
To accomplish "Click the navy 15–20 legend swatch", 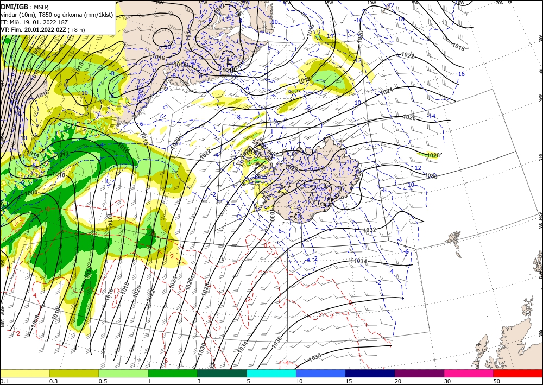I will point(370,373).
